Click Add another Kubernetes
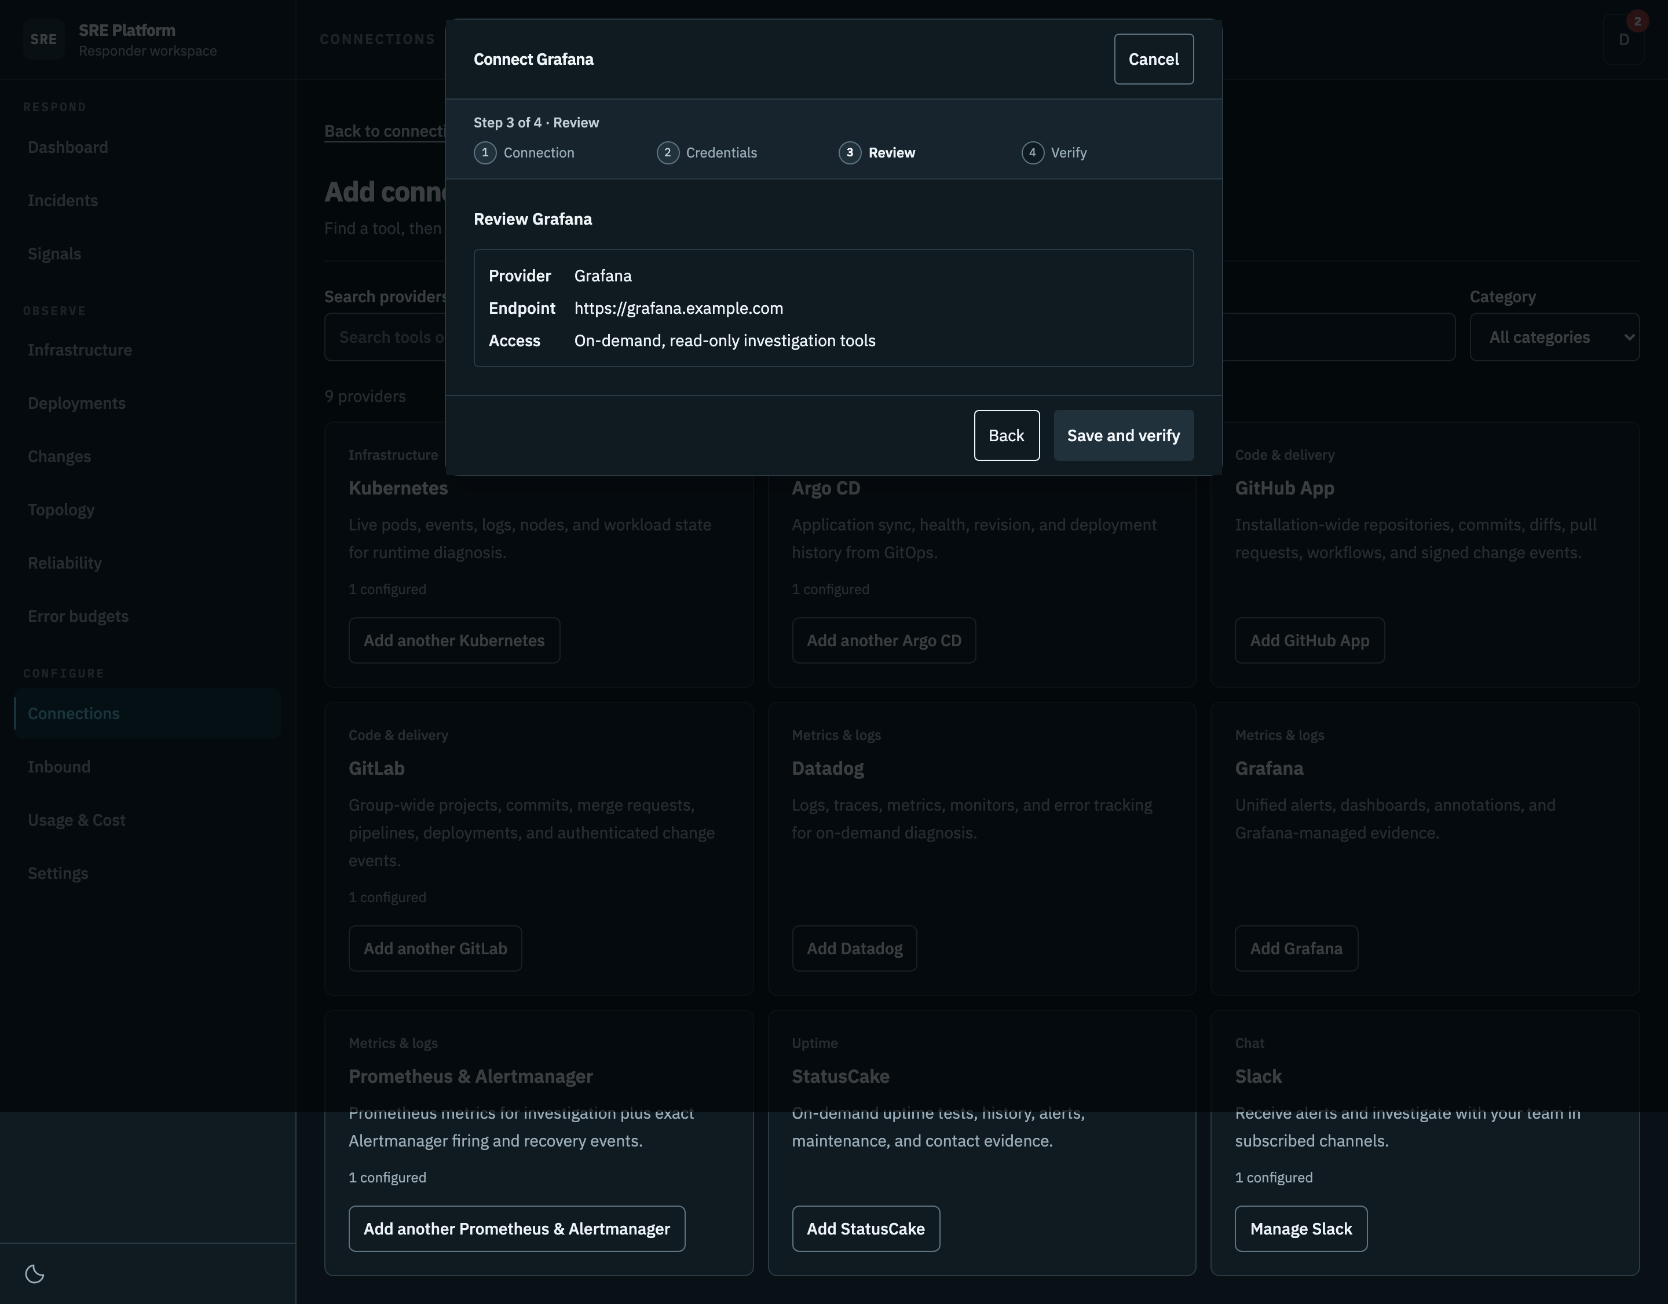Image resolution: width=1668 pixels, height=1304 pixels. [x=455, y=640]
